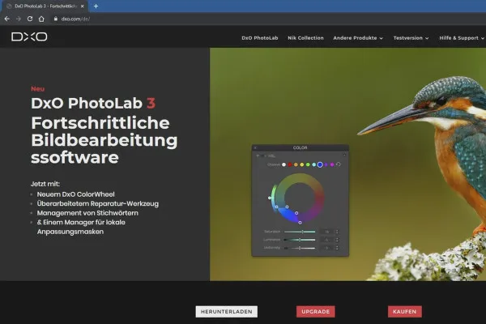Click the lowest handle on the color wheel

pos(300,223)
